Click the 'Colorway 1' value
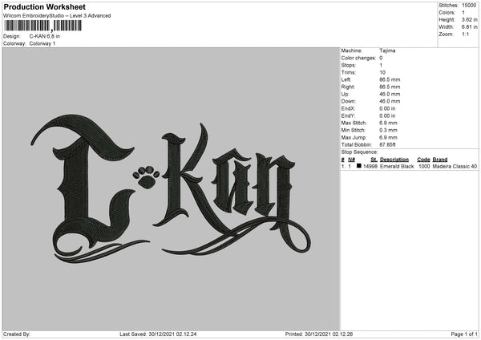 pos(42,43)
